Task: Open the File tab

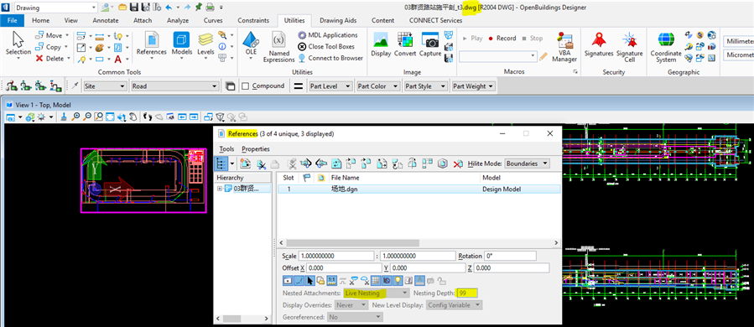Action: [13, 21]
